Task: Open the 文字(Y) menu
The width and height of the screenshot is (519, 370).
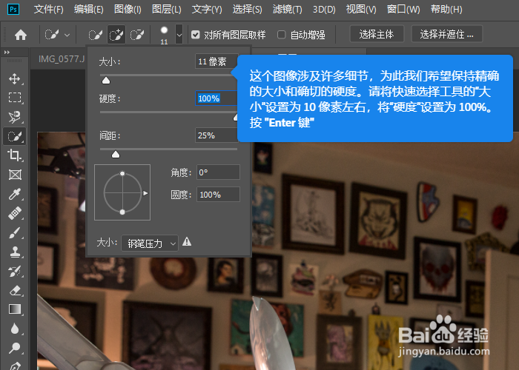Action: 207,9
